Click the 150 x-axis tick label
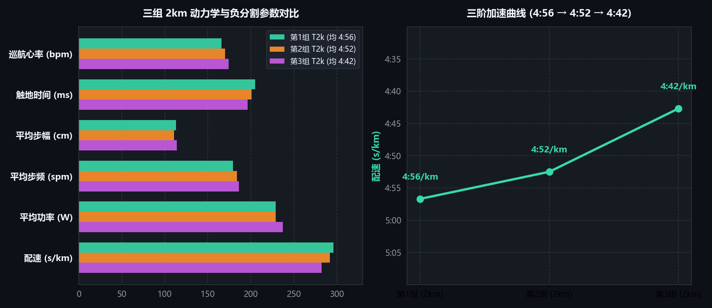This screenshot has width=712, height=308. [x=208, y=294]
